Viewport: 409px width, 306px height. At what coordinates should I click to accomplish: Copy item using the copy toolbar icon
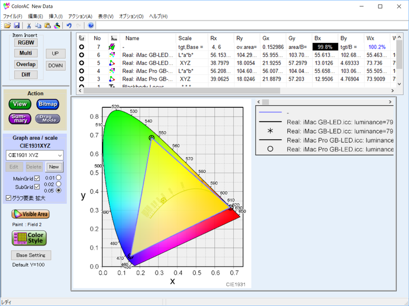click(x=38, y=25)
